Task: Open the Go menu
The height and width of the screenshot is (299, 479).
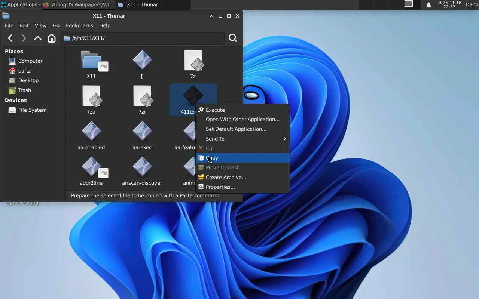Action: [56, 25]
